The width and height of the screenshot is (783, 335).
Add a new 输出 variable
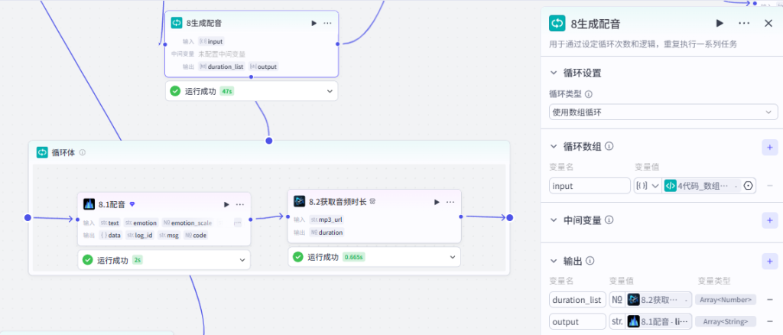(x=769, y=261)
